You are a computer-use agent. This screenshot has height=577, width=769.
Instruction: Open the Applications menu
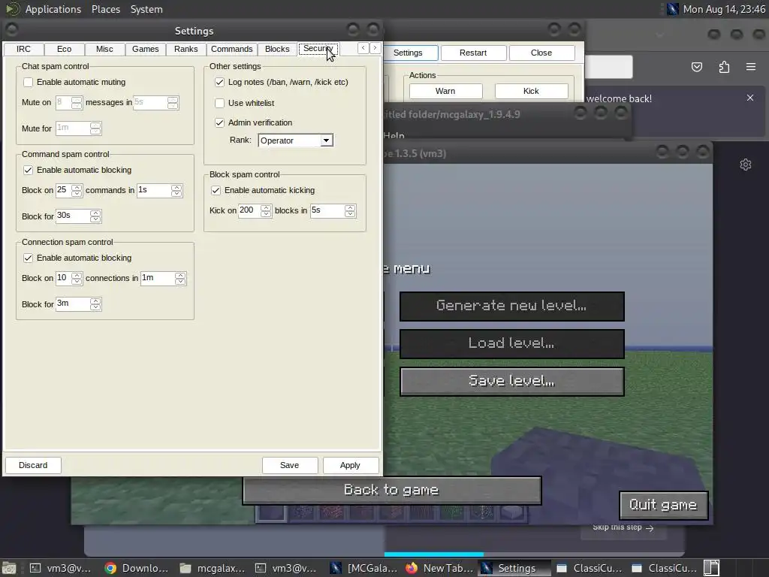tap(53, 9)
